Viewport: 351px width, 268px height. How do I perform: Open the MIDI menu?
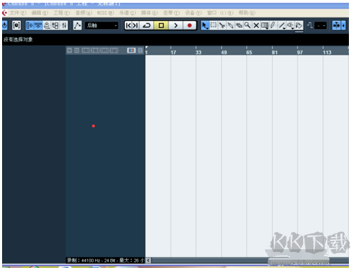click(105, 13)
